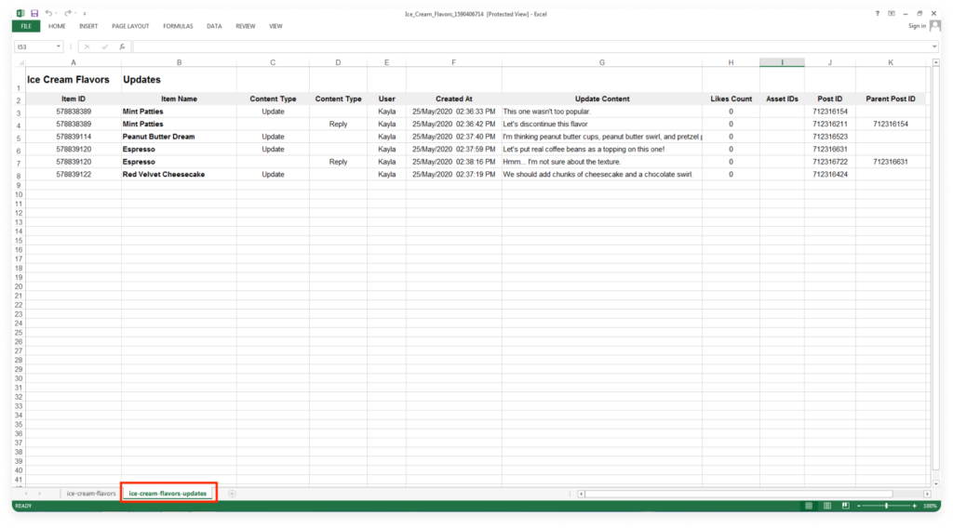The width and height of the screenshot is (953, 528).
Task: Switch to ice-cream-flavors sheet tab
Action: (x=91, y=494)
